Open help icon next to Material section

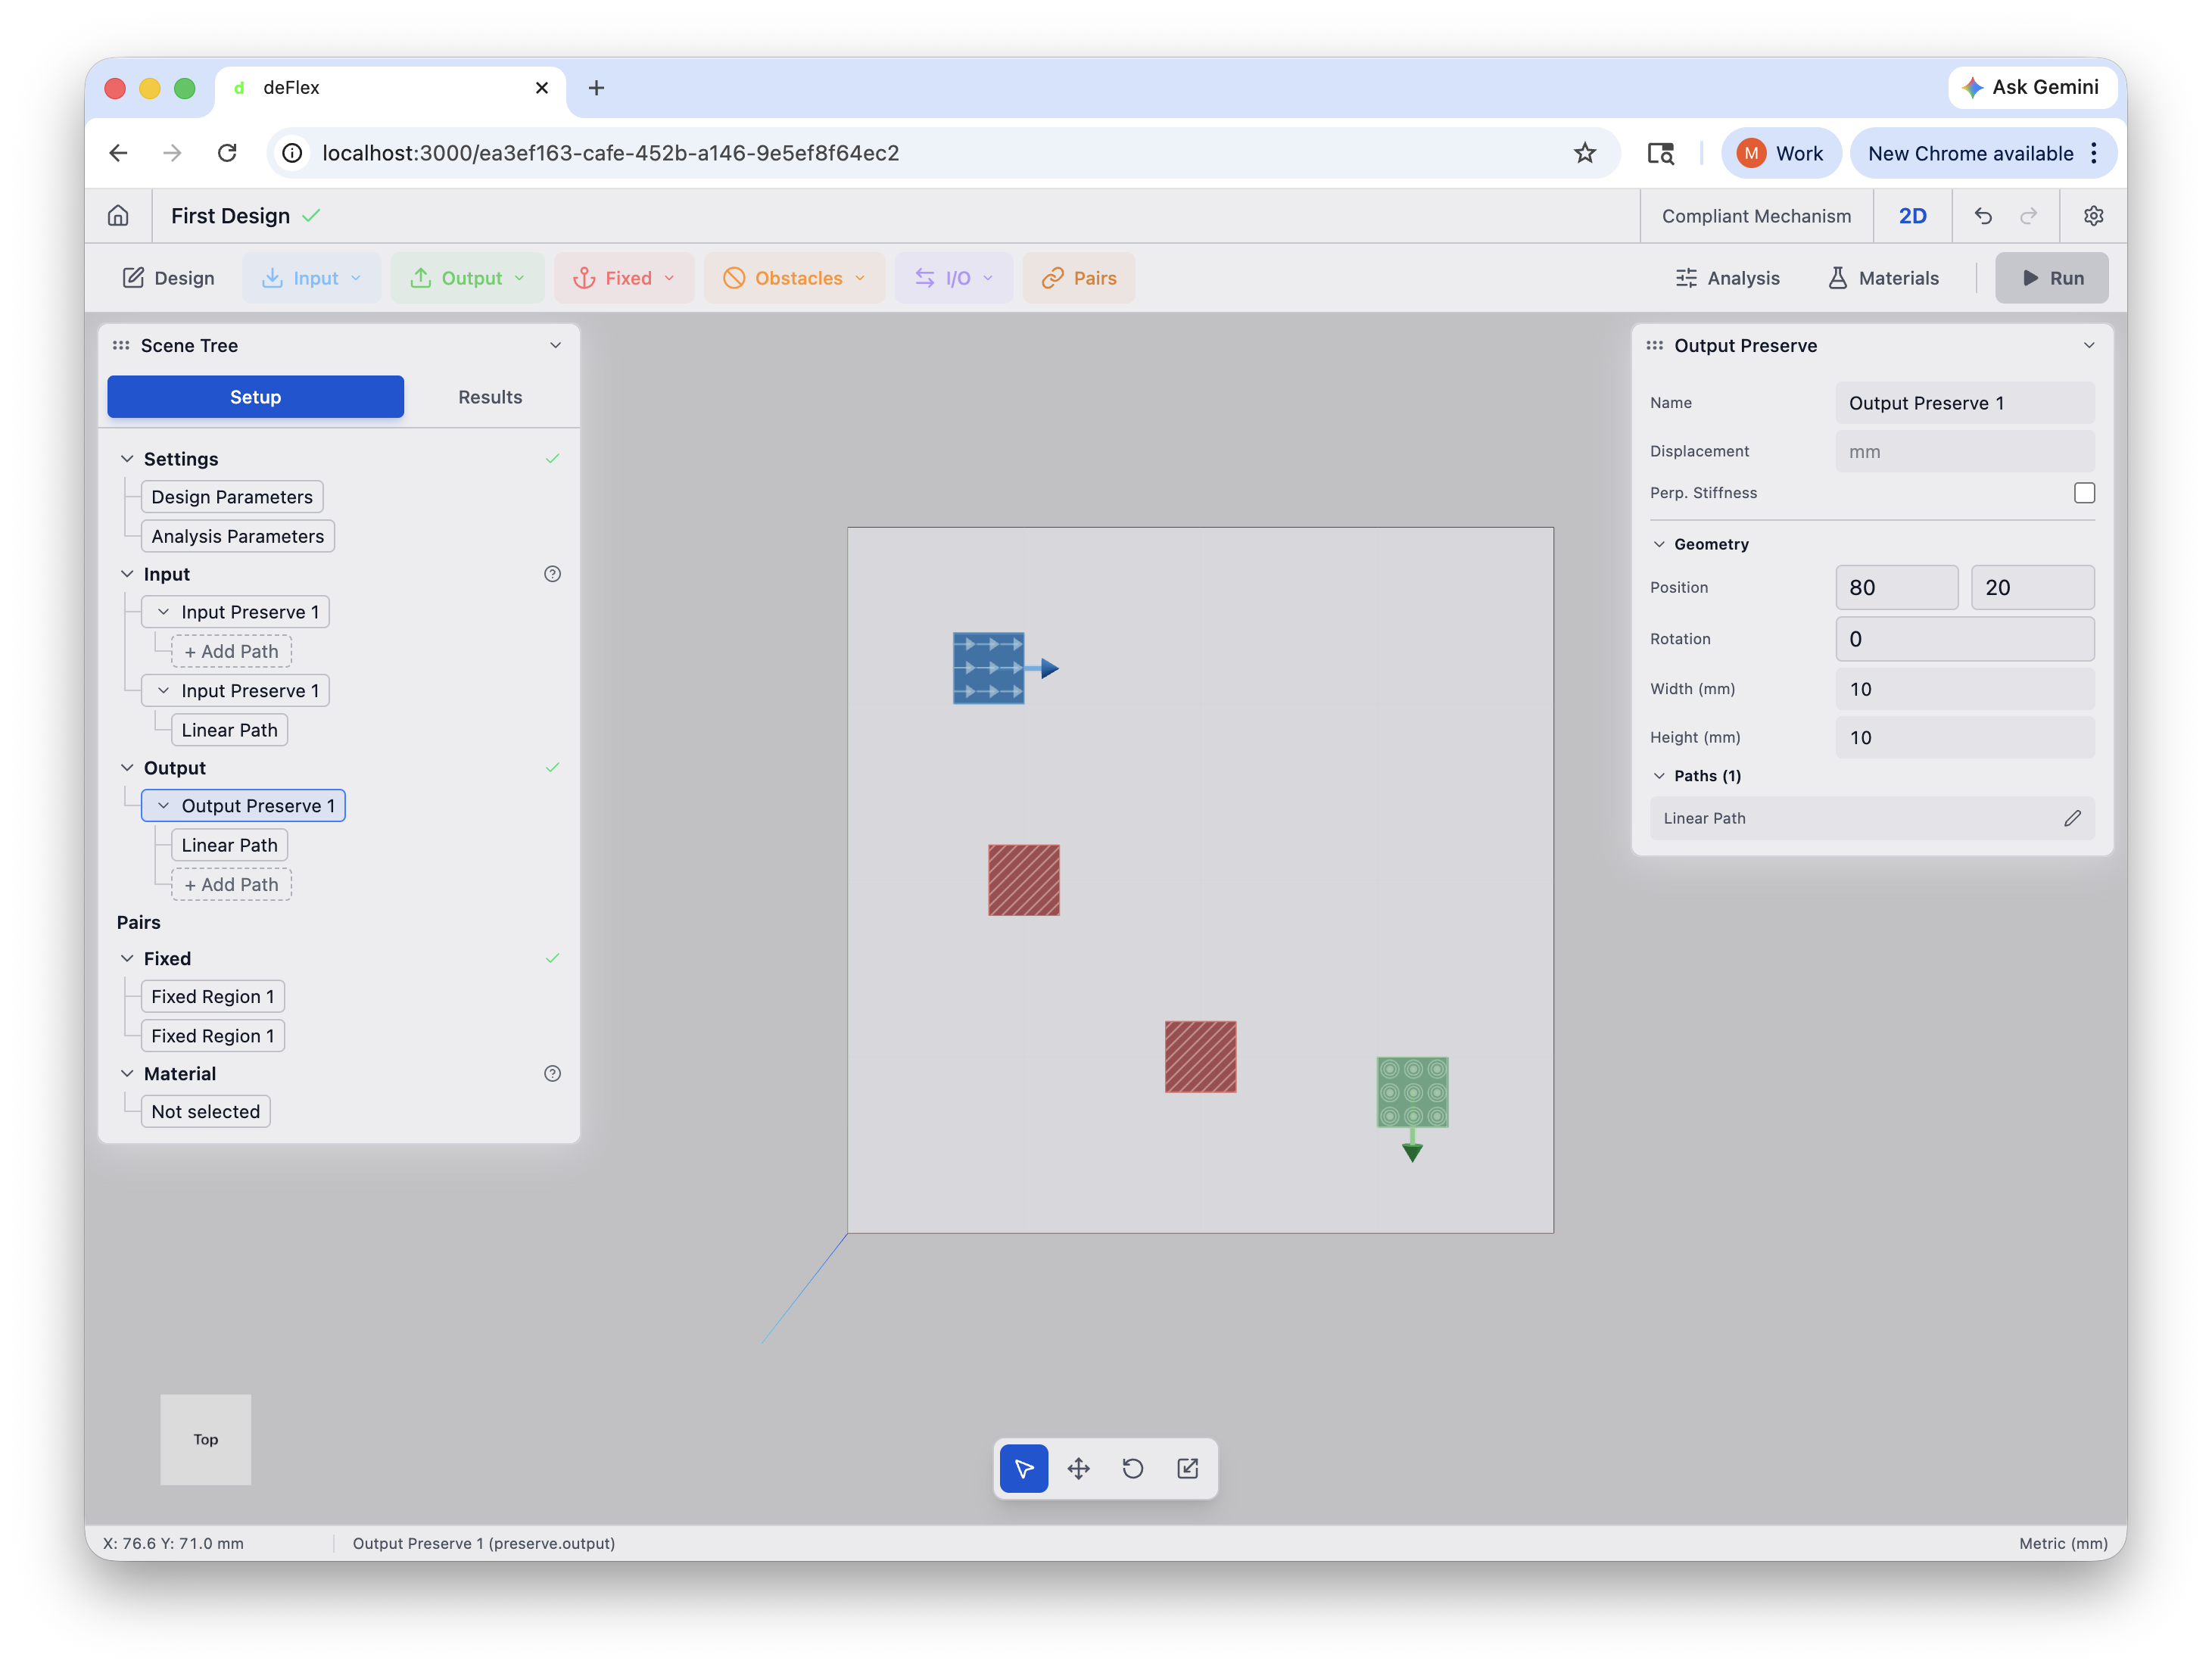click(x=552, y=1073)
